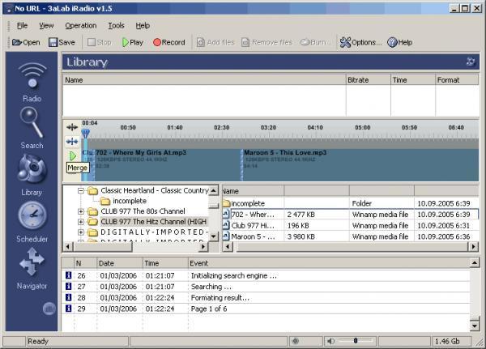Click the blue Merge arrows icon
Viewport: 486px width, 349px height.
[x=72, y=142]
